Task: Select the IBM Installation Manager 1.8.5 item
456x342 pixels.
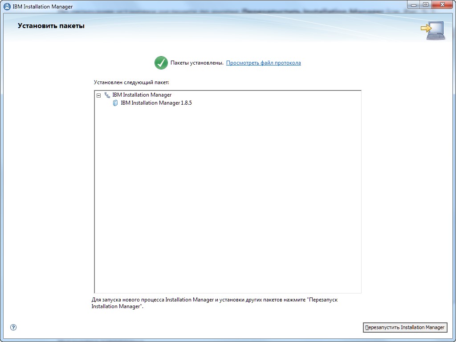Action: [x=156, y=103]
